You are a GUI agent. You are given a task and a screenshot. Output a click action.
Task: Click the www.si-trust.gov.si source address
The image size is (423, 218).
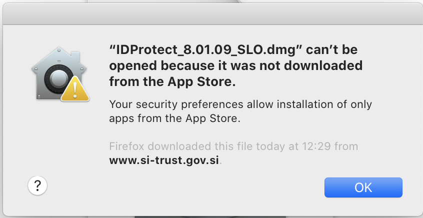point(164,160)
